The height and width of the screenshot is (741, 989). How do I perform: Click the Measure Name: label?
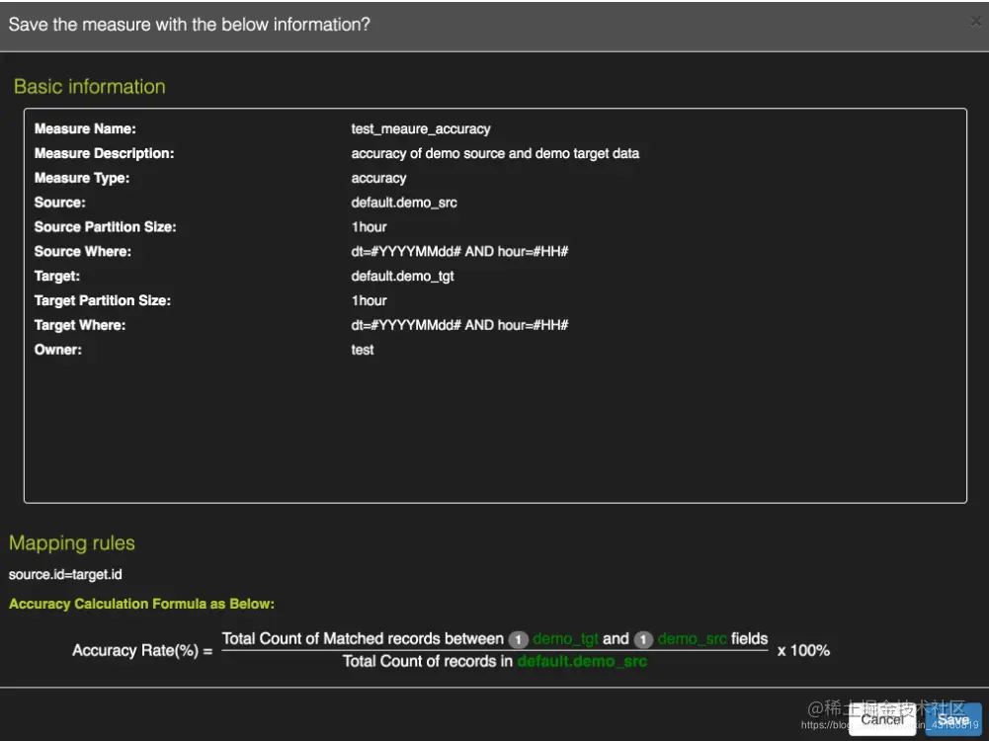(85, 128)
